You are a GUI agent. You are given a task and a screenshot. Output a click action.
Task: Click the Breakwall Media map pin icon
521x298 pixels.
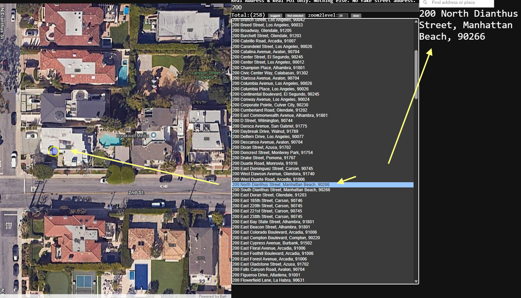(153, 135)
